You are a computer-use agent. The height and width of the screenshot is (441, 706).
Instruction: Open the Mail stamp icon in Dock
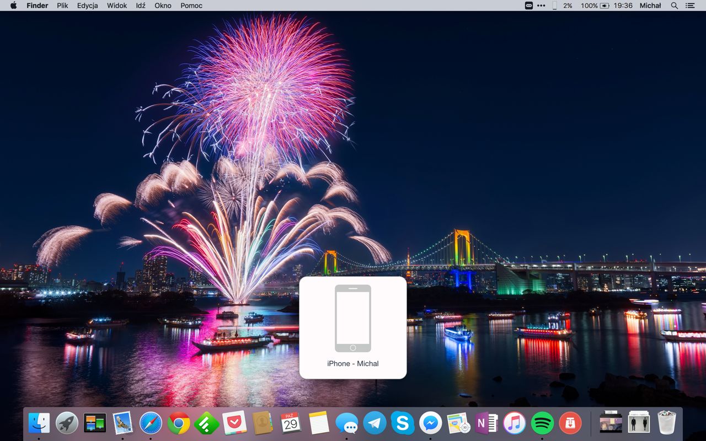tap(122, 423)
